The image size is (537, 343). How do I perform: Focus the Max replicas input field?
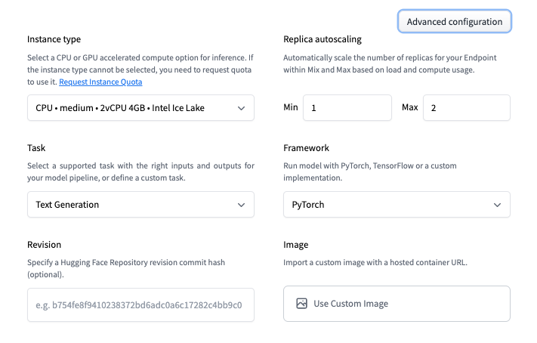pyautogui.click(x=466, y=108)
